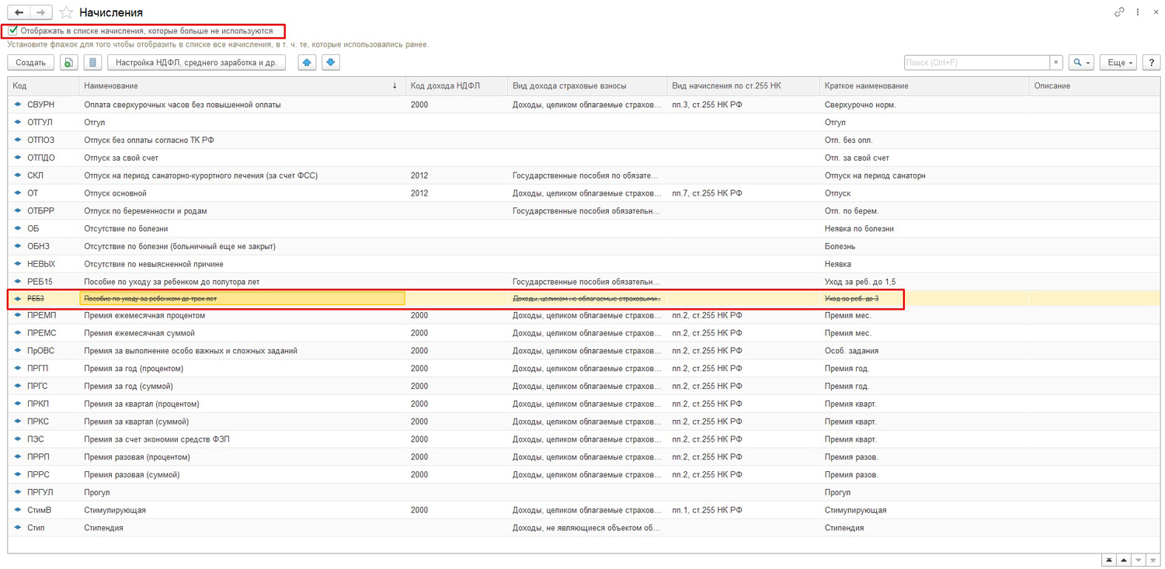The width and height of the screenshot is (1165, 569).
Task: Click the row icon for СВУРН
Action: coord(18,104)
